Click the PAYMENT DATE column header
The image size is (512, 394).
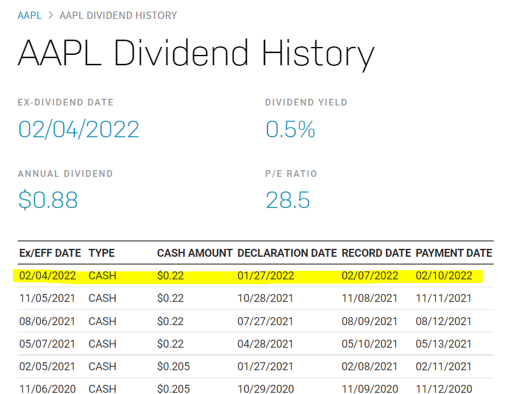pyautogui.click(x=454, y=253)
